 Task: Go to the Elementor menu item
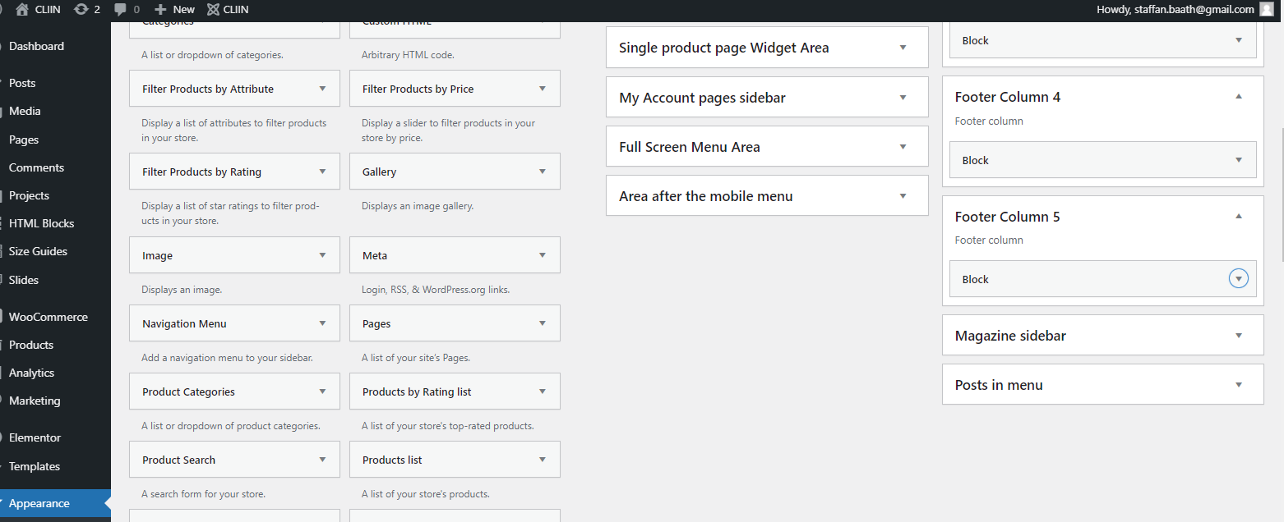(35, 437)
